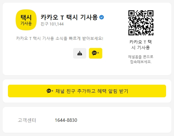This screenshot has width=174, height=136.
Task: Click the small yellow Ch+ add channel button
Action: [96, 53]
